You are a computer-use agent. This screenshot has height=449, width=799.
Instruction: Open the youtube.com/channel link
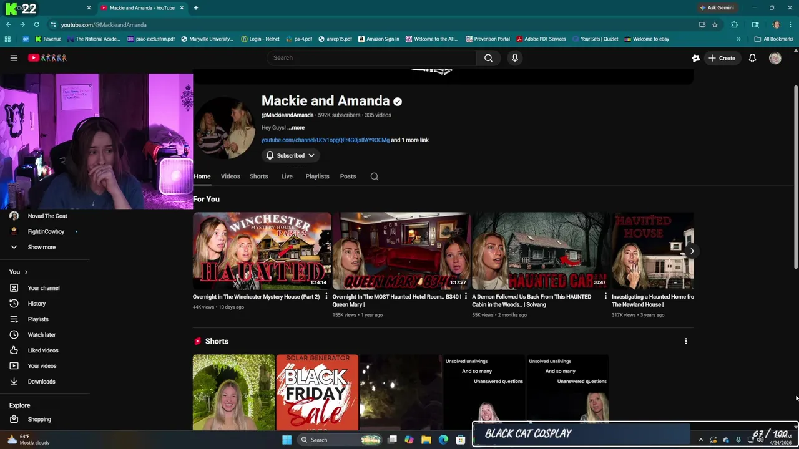pyautogui.click(x=325, y=140)
